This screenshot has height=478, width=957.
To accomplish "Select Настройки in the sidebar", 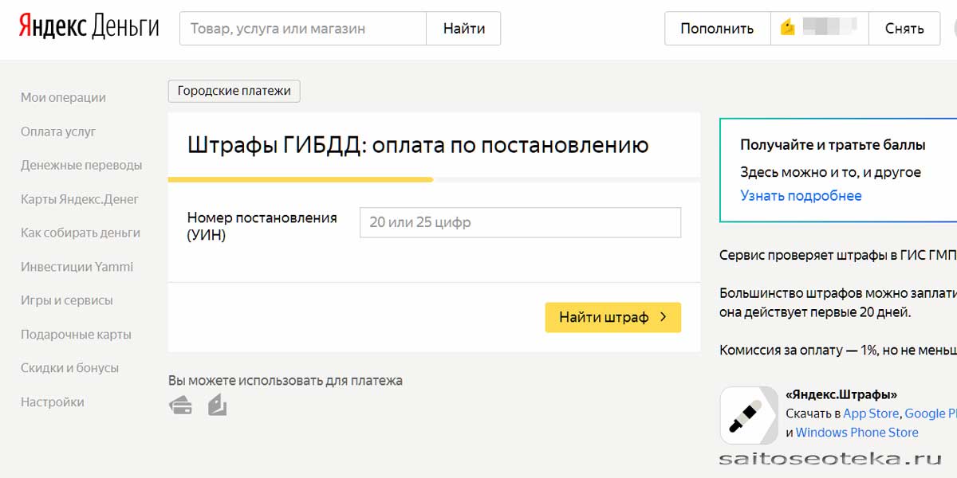I will pyautogui.click(x=53, y=402).
